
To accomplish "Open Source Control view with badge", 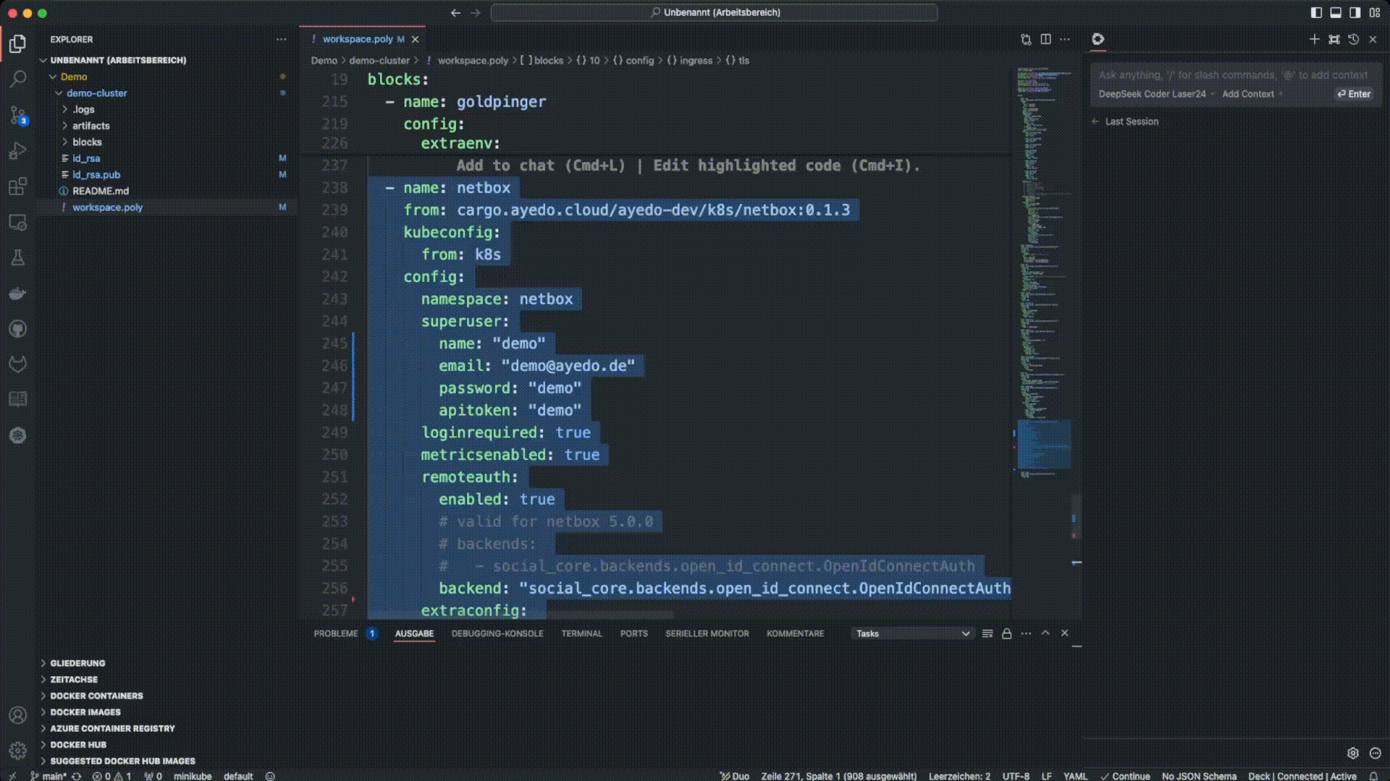I will click(x=18, y=115).
